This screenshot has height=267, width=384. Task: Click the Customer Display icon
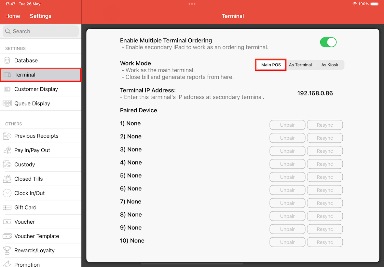click(7, 89)
